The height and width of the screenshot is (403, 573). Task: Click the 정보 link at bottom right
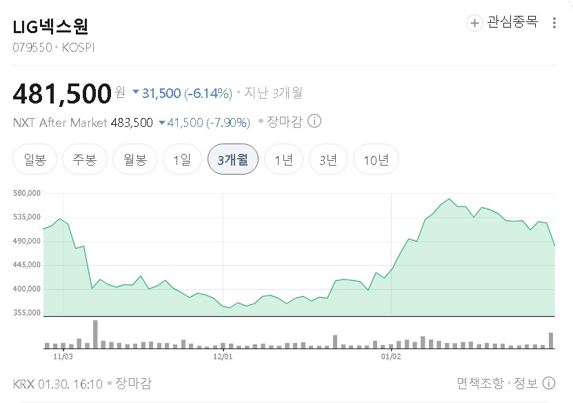pos(525,383)
